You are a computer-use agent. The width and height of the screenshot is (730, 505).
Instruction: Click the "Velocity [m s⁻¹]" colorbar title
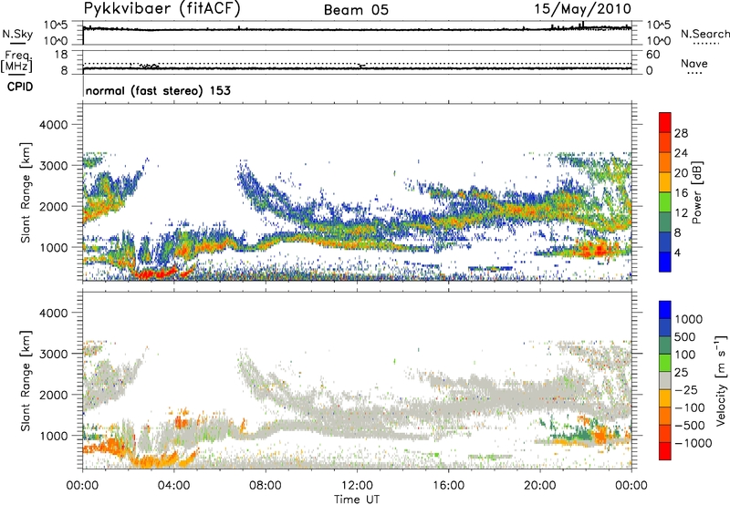pos(721,380)
